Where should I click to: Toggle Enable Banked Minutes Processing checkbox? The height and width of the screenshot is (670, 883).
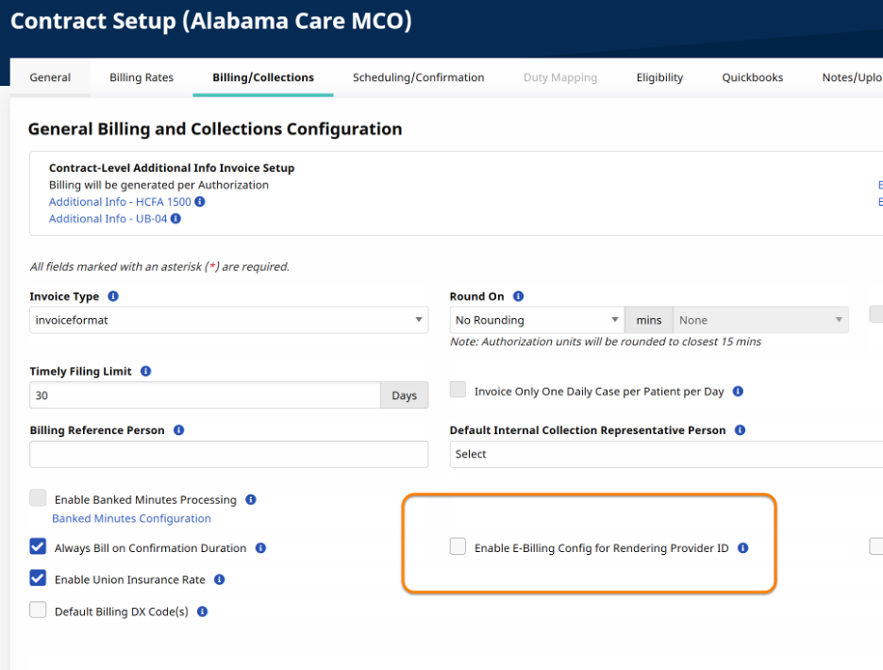coord(38,498)
